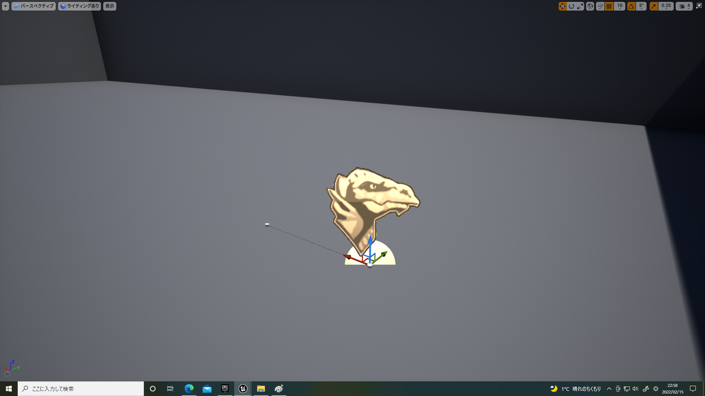
Task: Adjust the scale snap 0.25 value
Action: pyautogui.click(x=665, y=5)
